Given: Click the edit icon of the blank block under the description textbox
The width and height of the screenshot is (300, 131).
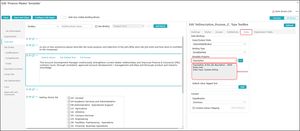Looking at the screenshot, I should pos(33,89).
